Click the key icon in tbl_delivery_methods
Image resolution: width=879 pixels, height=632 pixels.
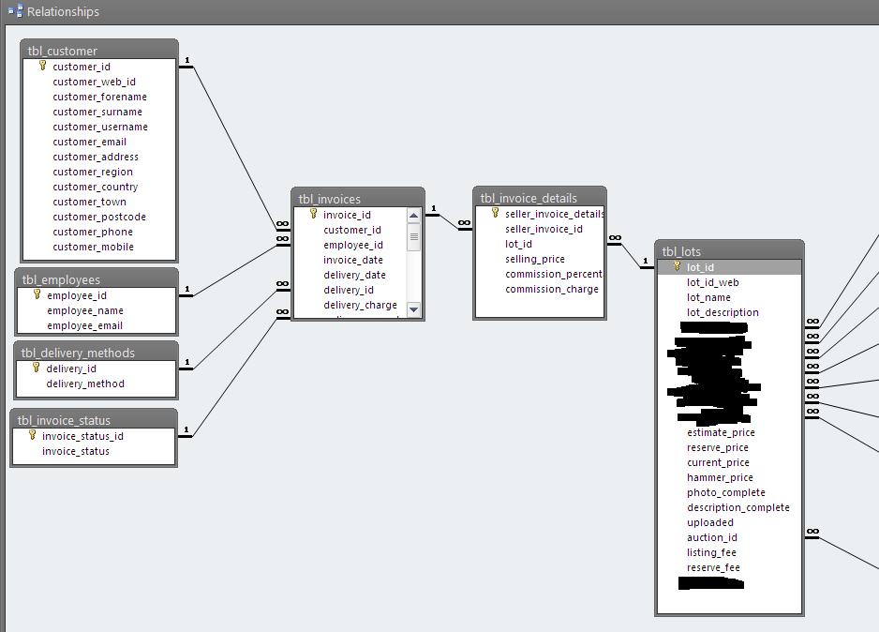coord(37,368)
